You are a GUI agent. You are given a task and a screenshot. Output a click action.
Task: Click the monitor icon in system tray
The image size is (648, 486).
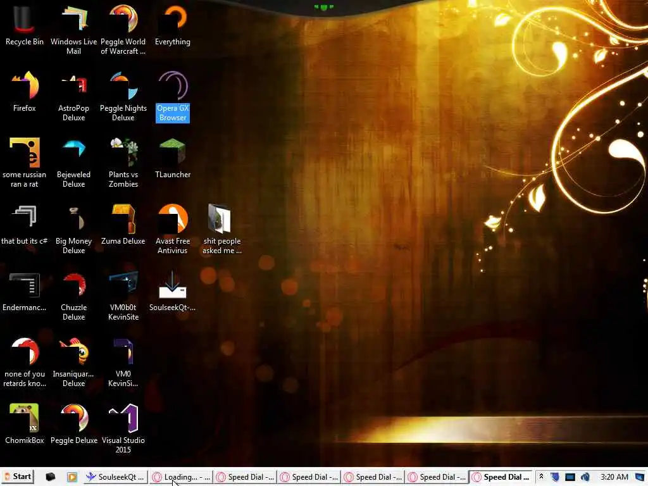click(x=570, y=477)
